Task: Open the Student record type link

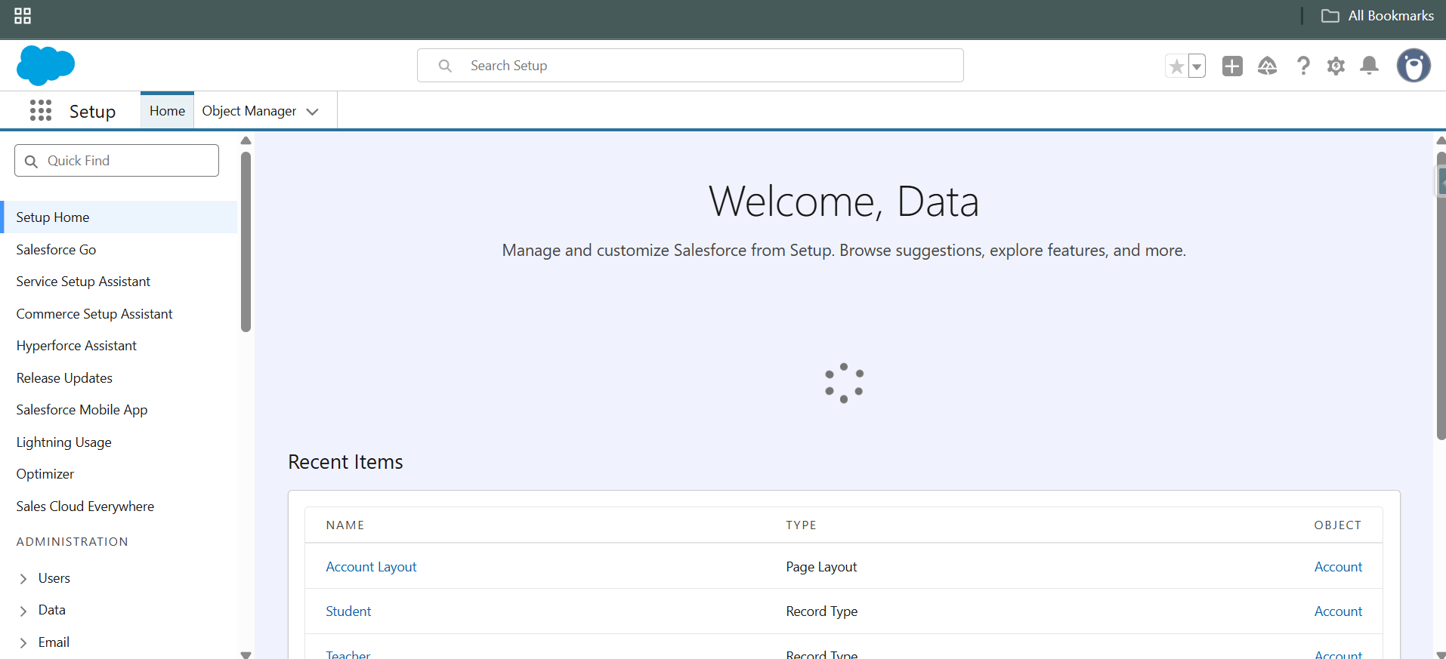Action: click(348, 611)
